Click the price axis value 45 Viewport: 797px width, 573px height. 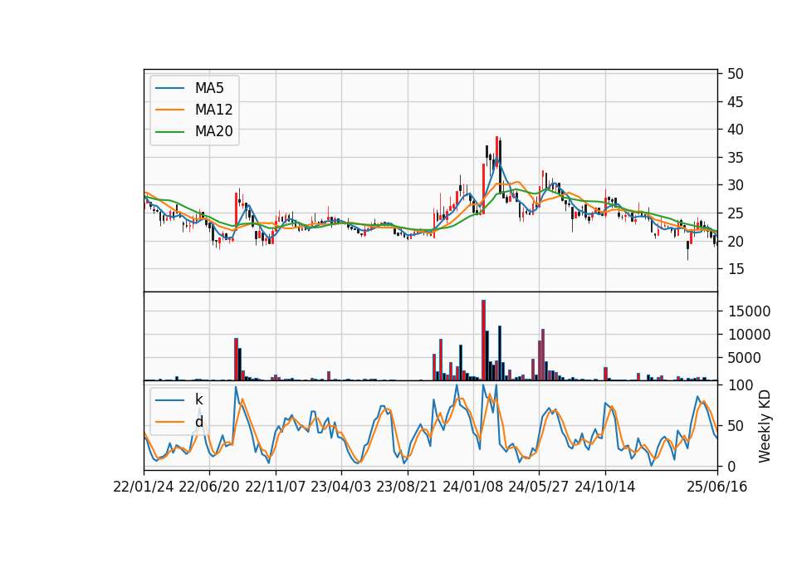[736, 101]
